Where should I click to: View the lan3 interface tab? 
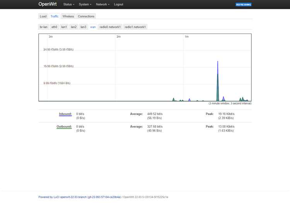click(83, 27)
